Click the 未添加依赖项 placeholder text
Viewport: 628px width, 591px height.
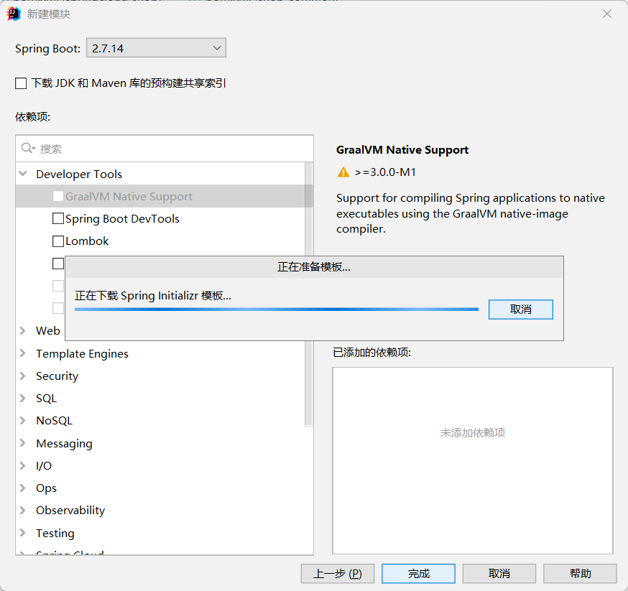tap(473, 432)
